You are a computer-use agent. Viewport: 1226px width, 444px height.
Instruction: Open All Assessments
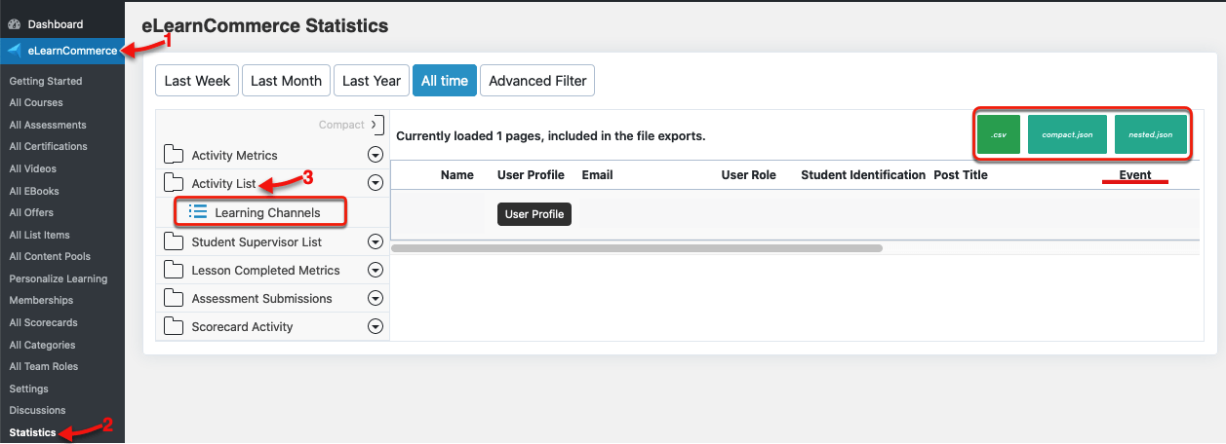pos(48,125)
